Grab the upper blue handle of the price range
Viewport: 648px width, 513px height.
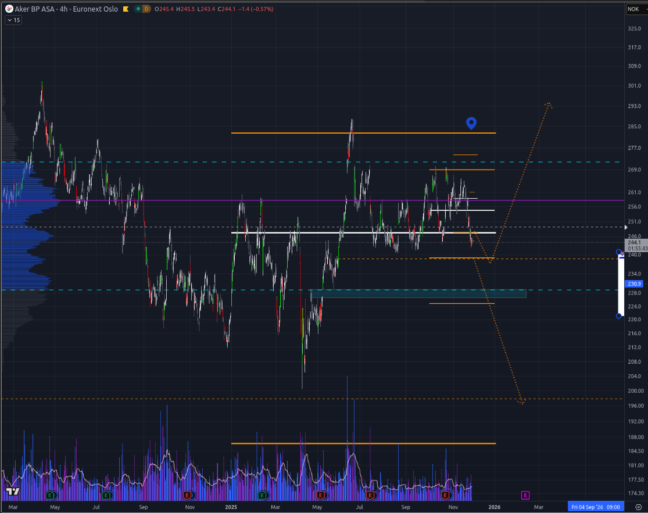point(619,252)
